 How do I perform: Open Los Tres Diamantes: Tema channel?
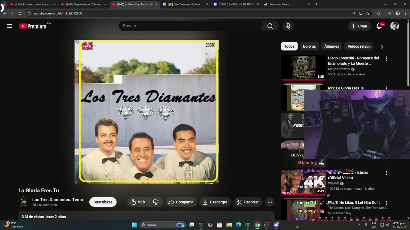point(58,200)
